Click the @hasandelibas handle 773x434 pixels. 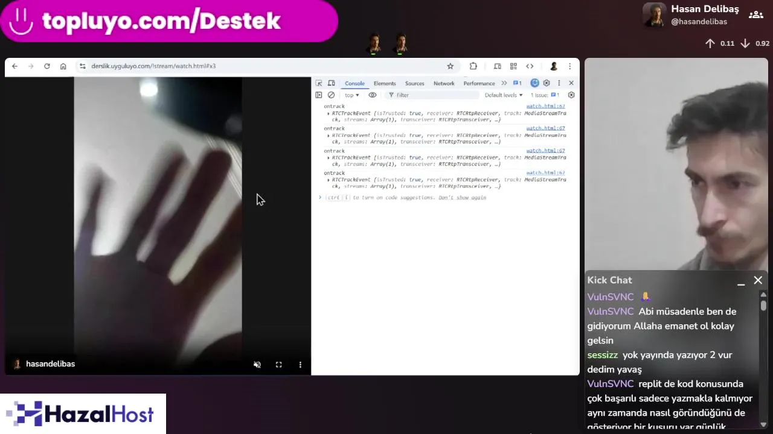pyautogui.click(x=699, y=22)
